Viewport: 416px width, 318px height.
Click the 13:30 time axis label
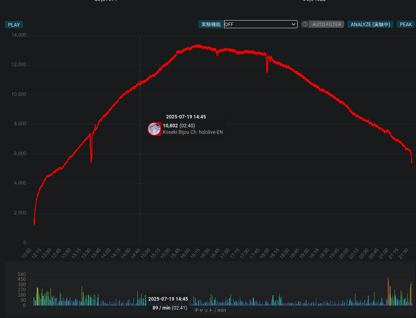[x=86, y=254]
